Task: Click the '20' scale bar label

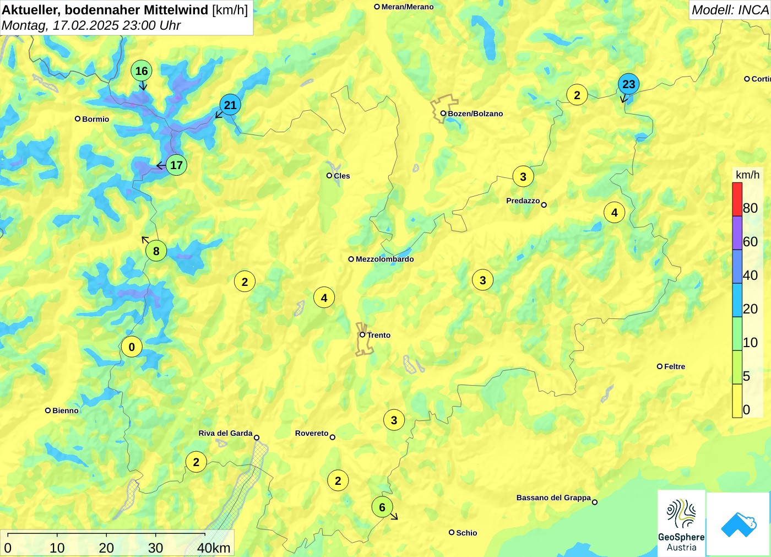Action: [106, 548]
